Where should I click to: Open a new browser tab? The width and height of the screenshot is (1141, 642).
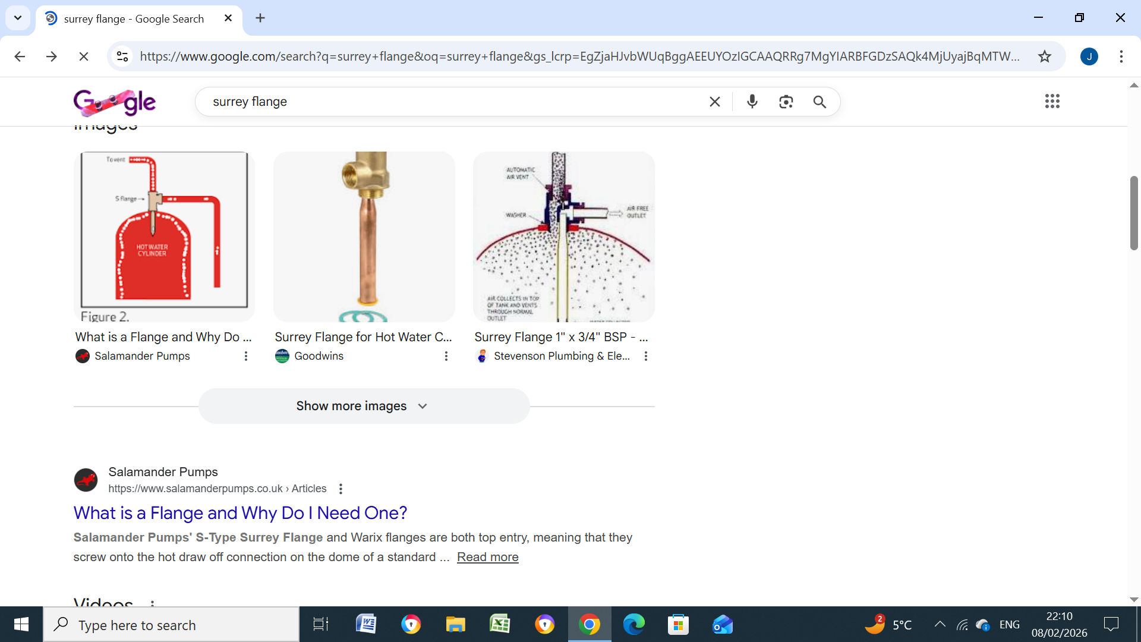pos(260,18)
